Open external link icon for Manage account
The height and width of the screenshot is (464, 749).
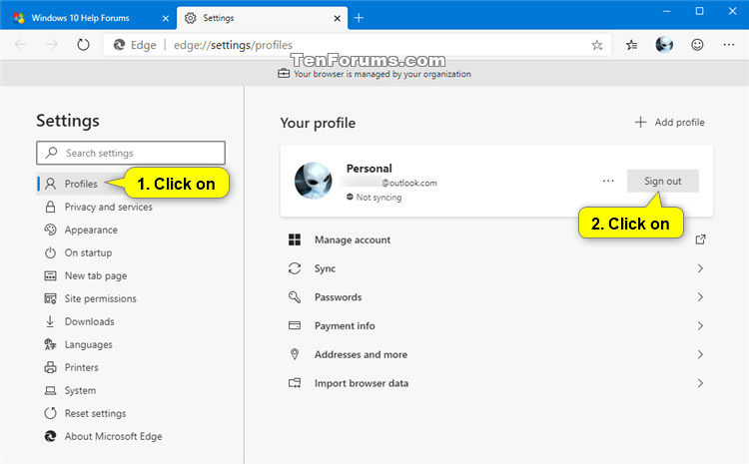pos(700,239)
